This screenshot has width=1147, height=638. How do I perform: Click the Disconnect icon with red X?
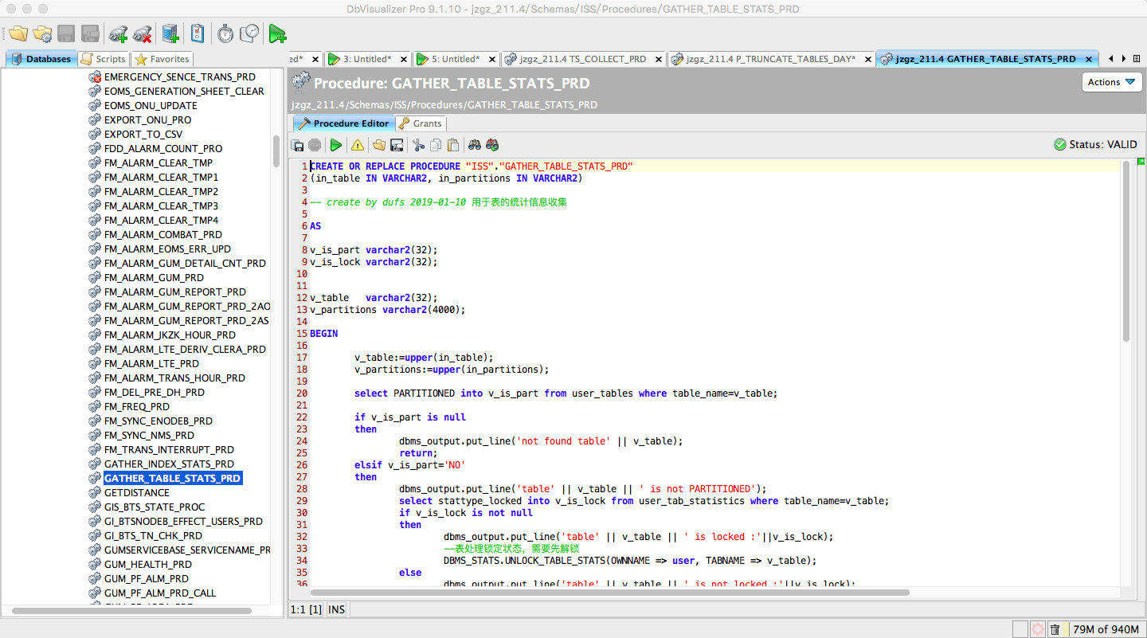143,33
